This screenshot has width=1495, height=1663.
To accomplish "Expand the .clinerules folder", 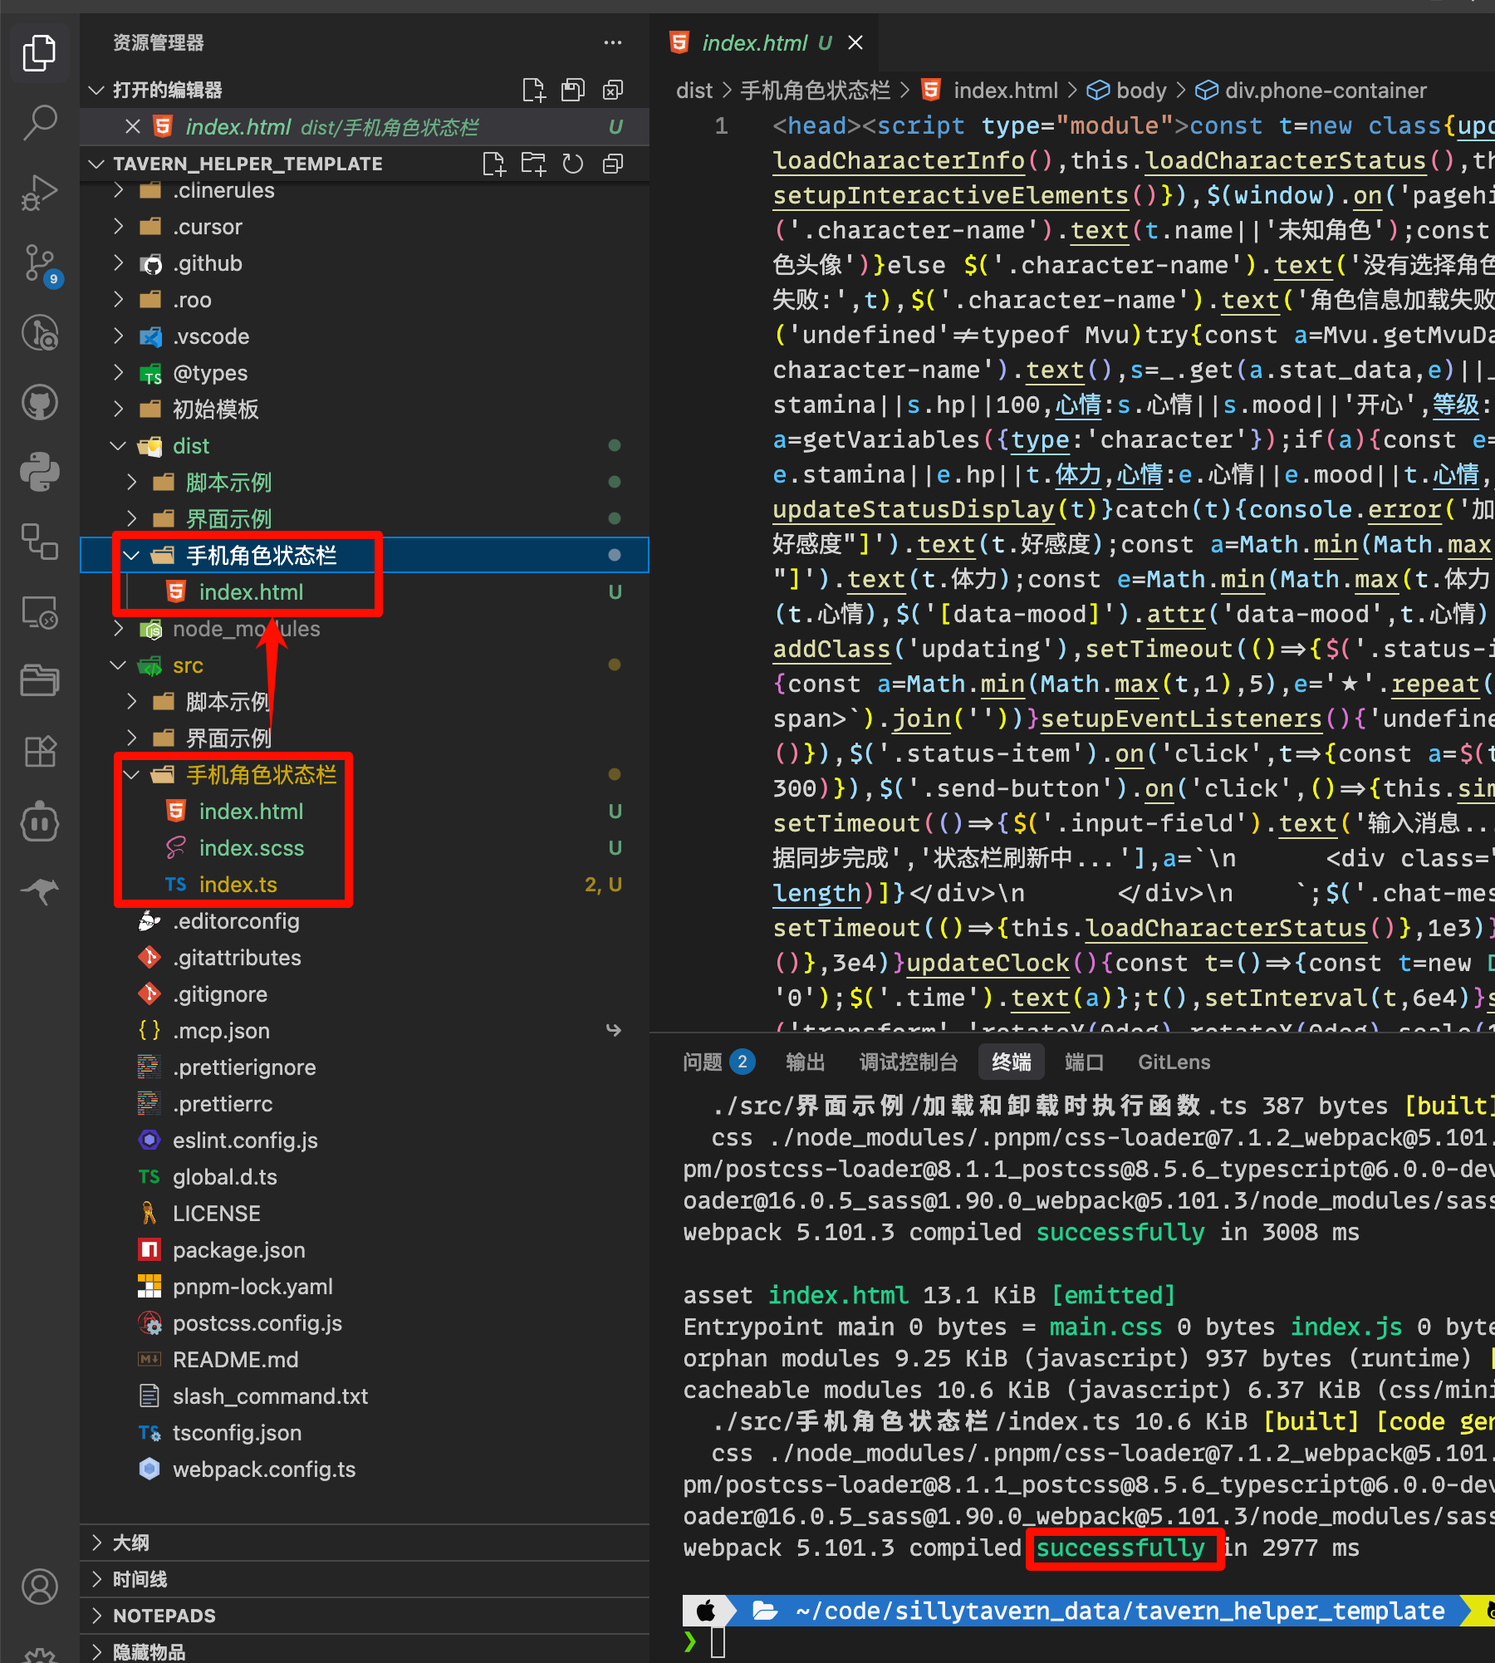I will click(x=118, y=190).
